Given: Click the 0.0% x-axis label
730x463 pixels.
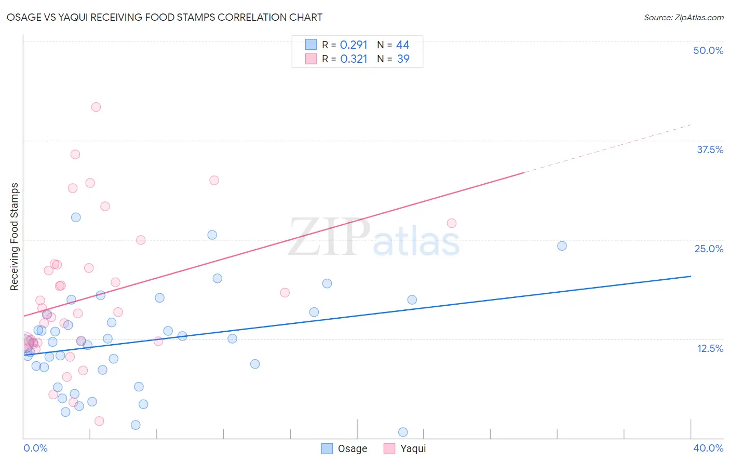Looking at the screenshot, I should [35, 448].
